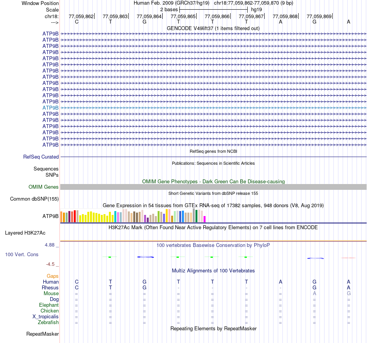The width and height of the screenshot is (367, 343).
Task: Click the SNPs track label
Action: click(52, 175)
